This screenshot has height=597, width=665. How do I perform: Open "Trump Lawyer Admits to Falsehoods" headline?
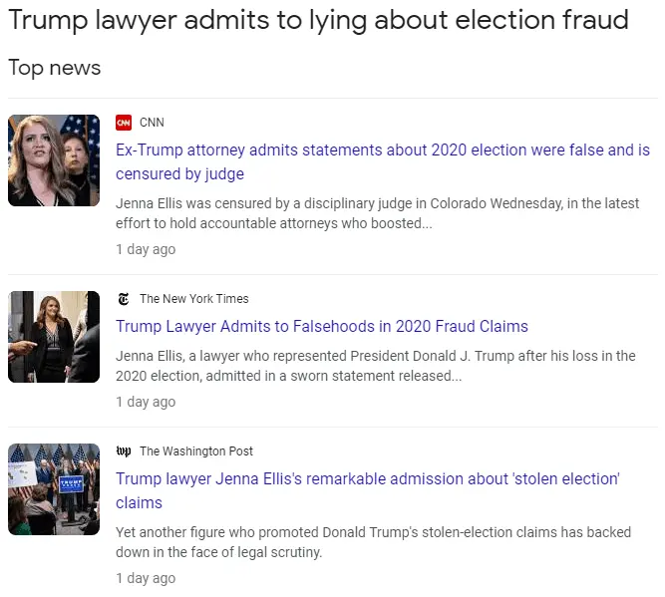321,327
